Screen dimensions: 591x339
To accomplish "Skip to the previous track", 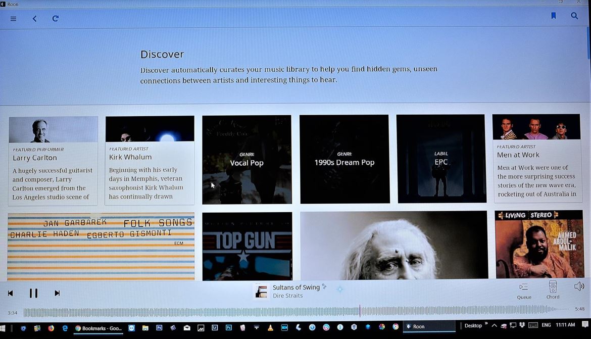I will [10, 293].
